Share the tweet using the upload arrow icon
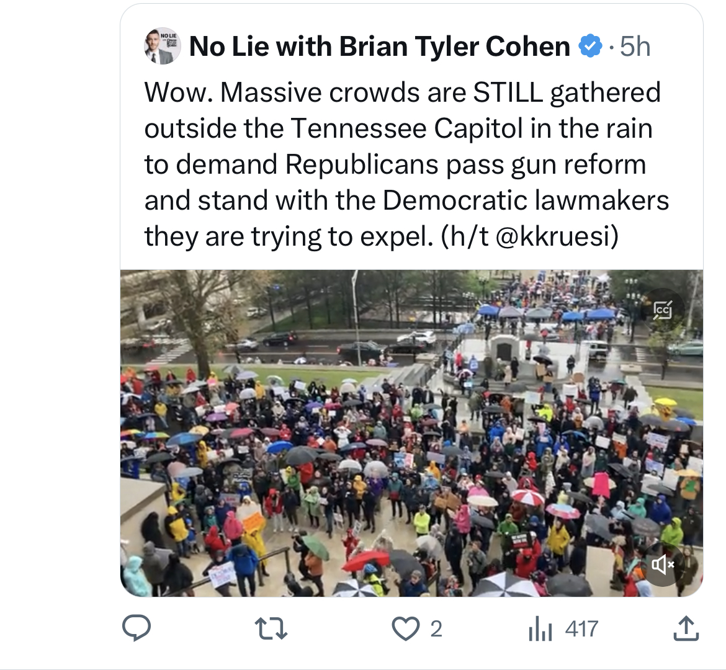 tap(686, 628)
